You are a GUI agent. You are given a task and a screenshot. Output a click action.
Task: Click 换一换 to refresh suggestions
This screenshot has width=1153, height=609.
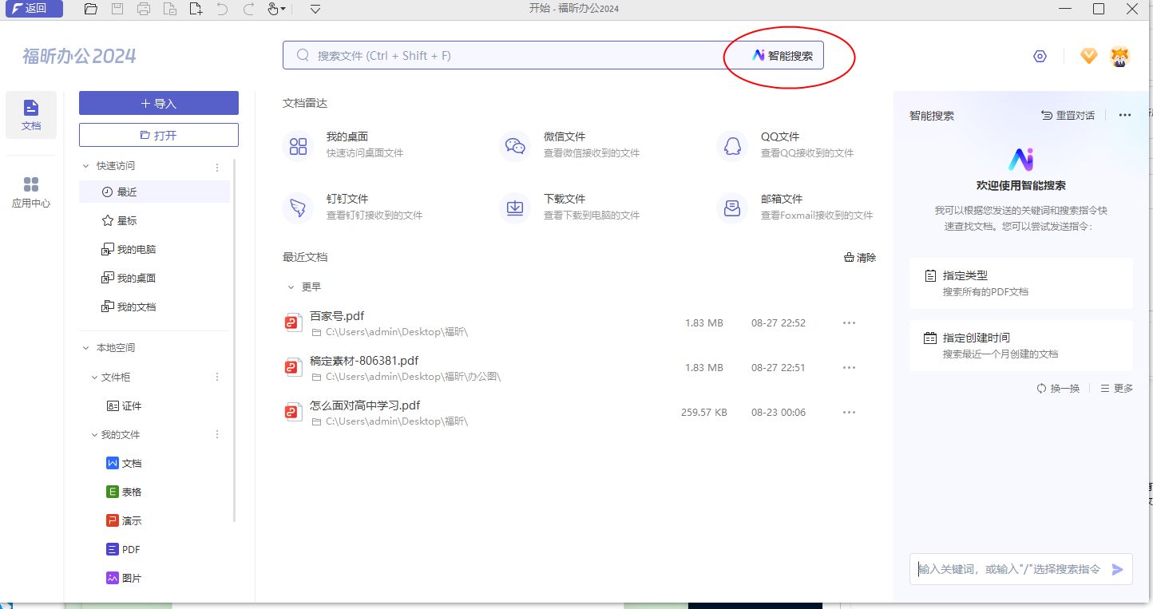(x=1058, y=388)
